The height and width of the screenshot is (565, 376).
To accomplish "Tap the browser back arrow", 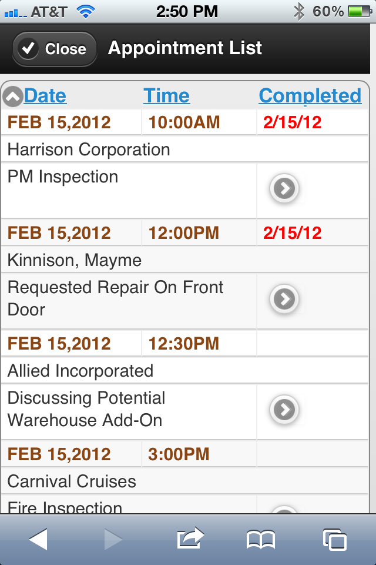I will [38, 539].
